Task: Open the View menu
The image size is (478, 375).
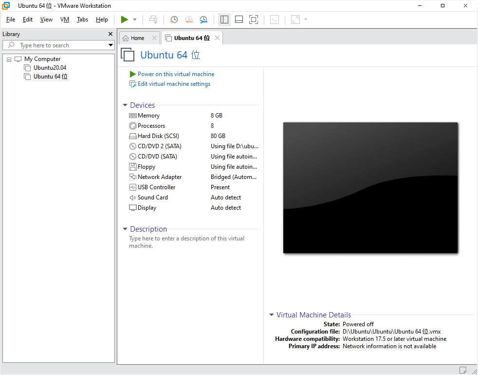Action: [x=46, y=20]
